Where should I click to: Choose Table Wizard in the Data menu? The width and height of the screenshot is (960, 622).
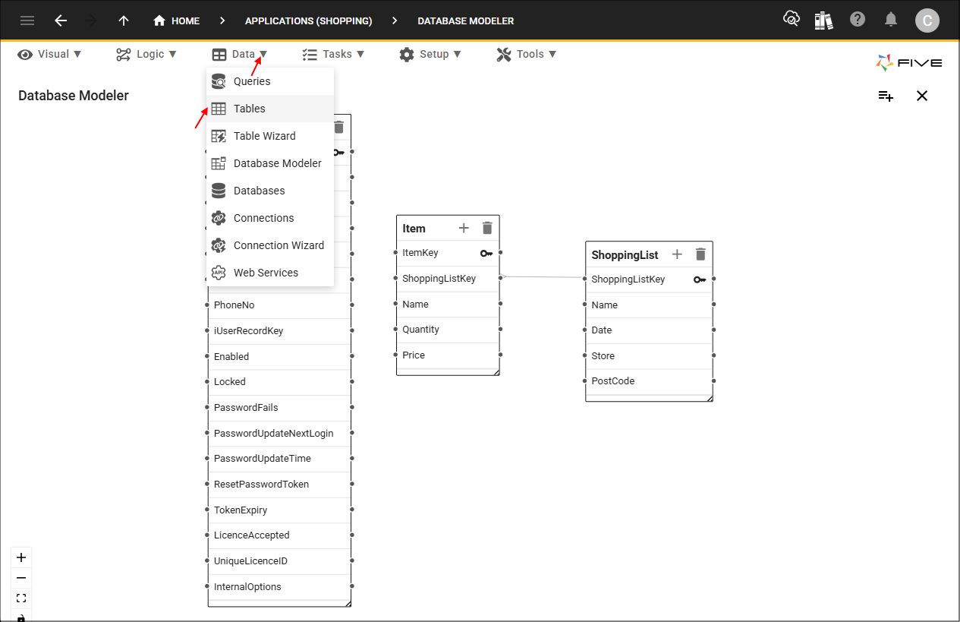coord(264,136)
